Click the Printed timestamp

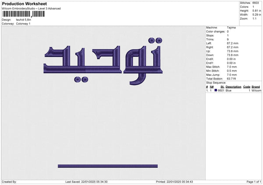[x=174, y=182]
